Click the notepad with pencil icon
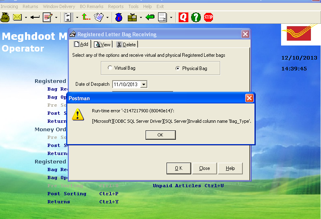This screenshot has width=321, height=219. click(48, 17)
